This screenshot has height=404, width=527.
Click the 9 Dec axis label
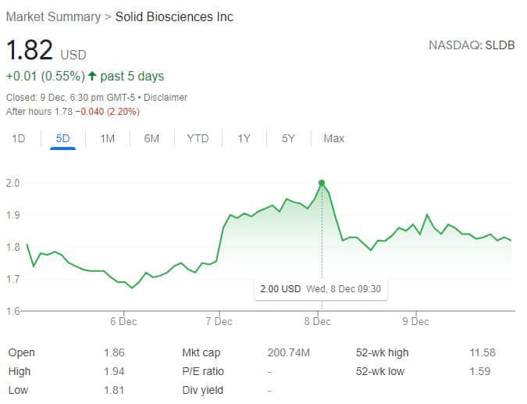point(416,322)
